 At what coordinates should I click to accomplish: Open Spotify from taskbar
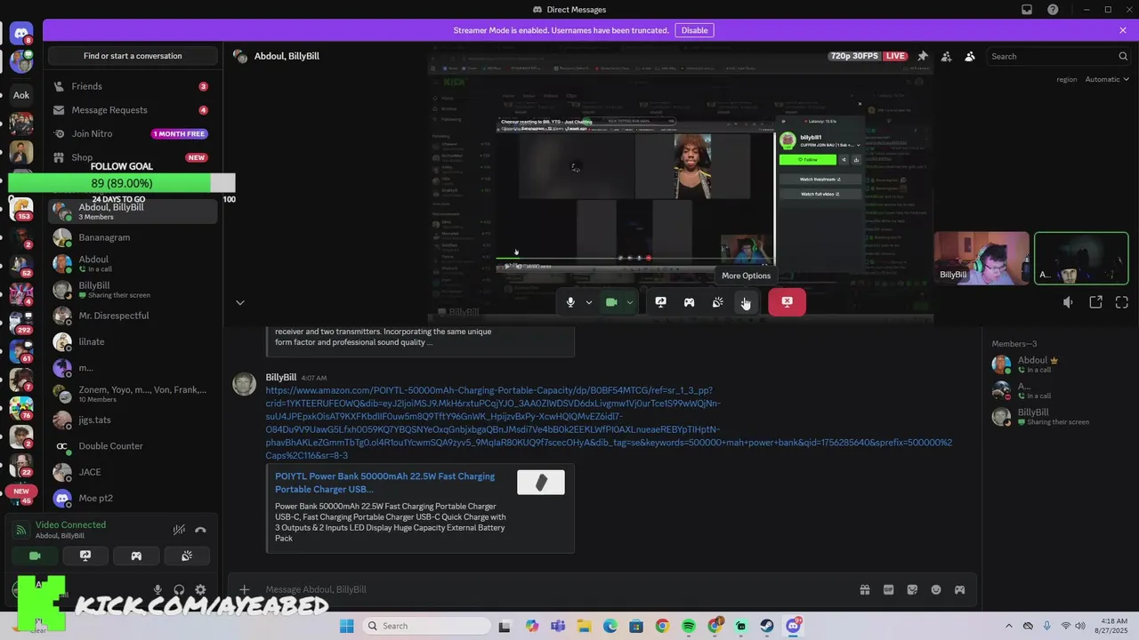point(689,626)
